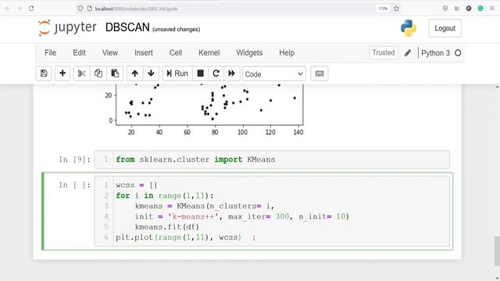
Task: Open the View menu
Action: tap(110, 53)
